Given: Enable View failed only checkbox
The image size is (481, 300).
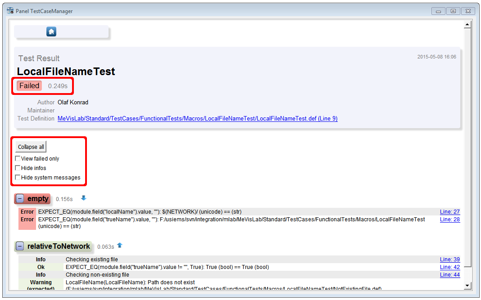Looking at the screenshot, I should pyautogui.click(x=18, y=159).
